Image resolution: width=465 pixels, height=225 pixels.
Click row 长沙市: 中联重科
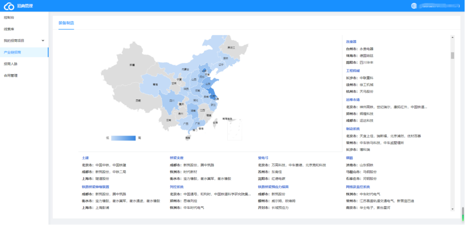coord(360,78)
